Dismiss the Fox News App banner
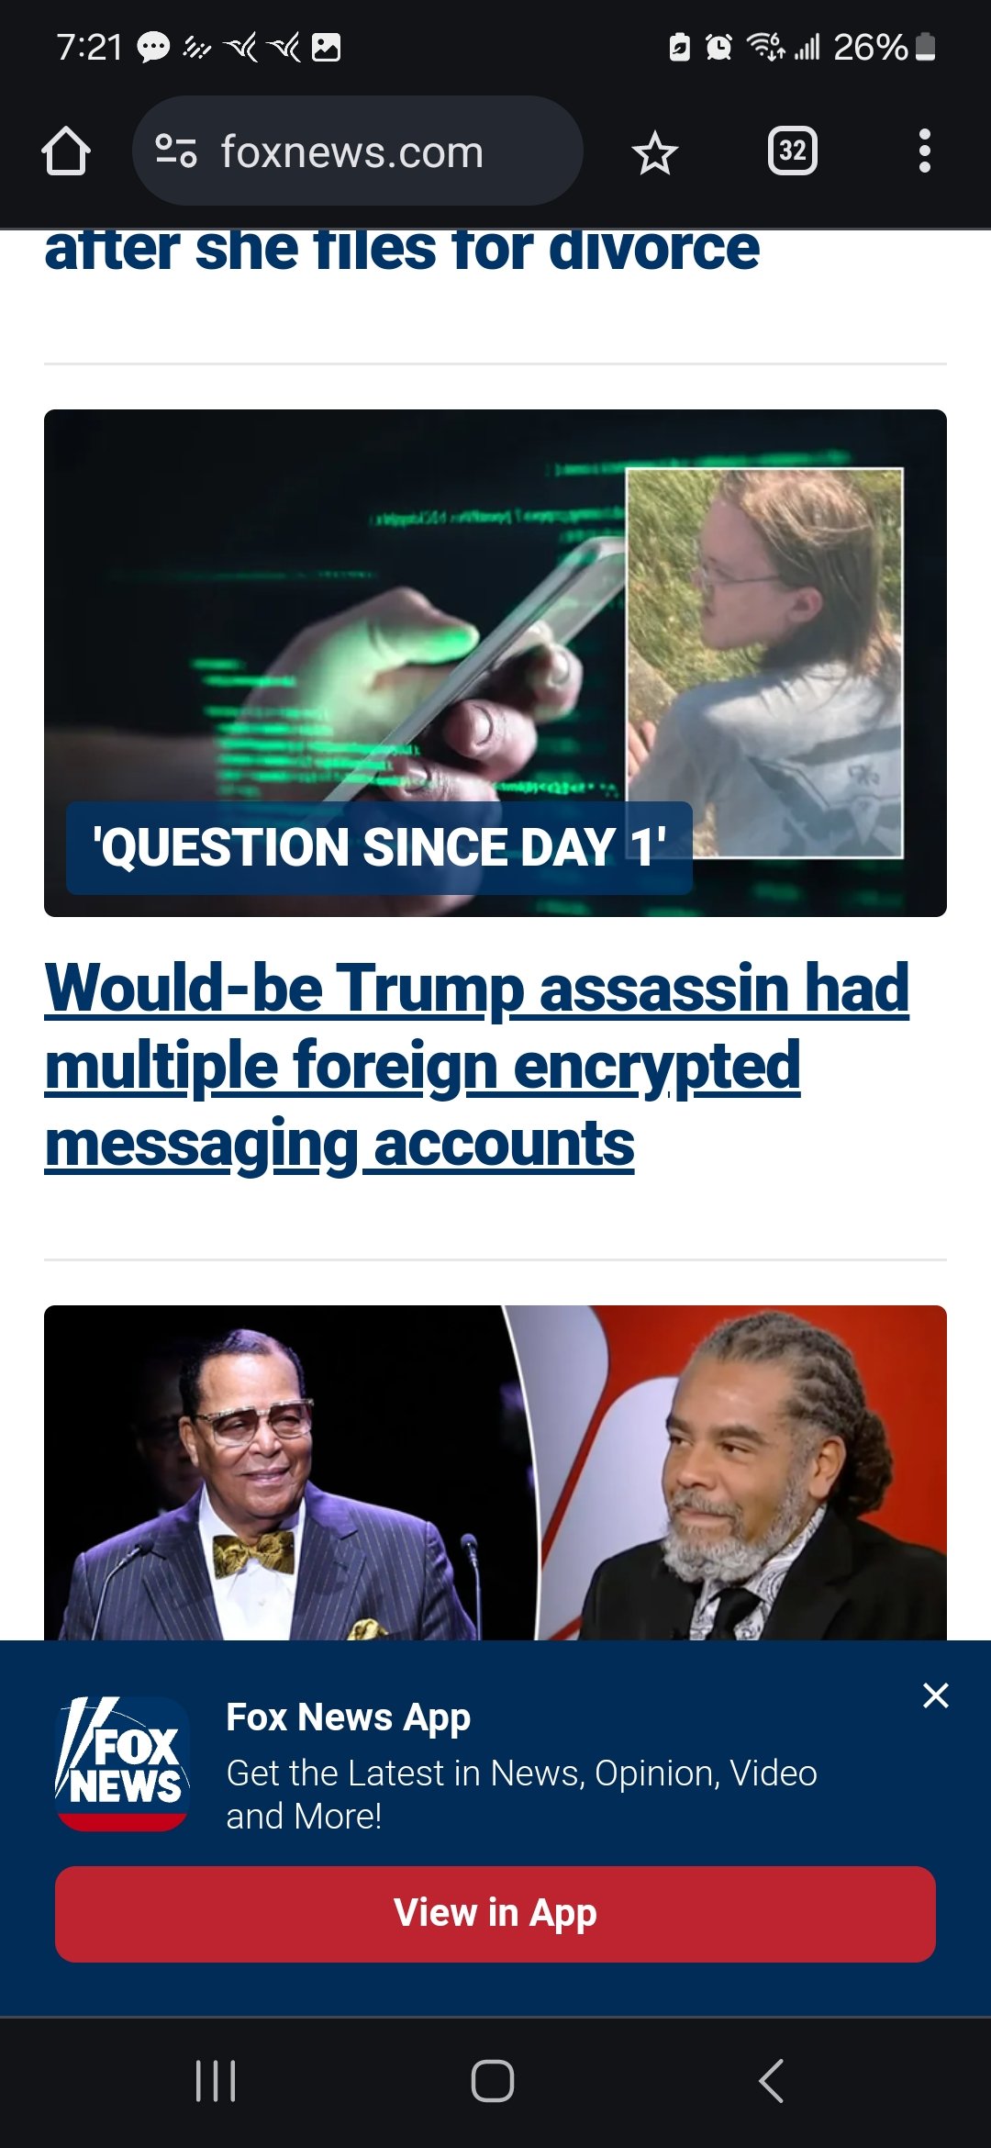The width and height of the screenshot is (991, 2148). coord(935,1695)
